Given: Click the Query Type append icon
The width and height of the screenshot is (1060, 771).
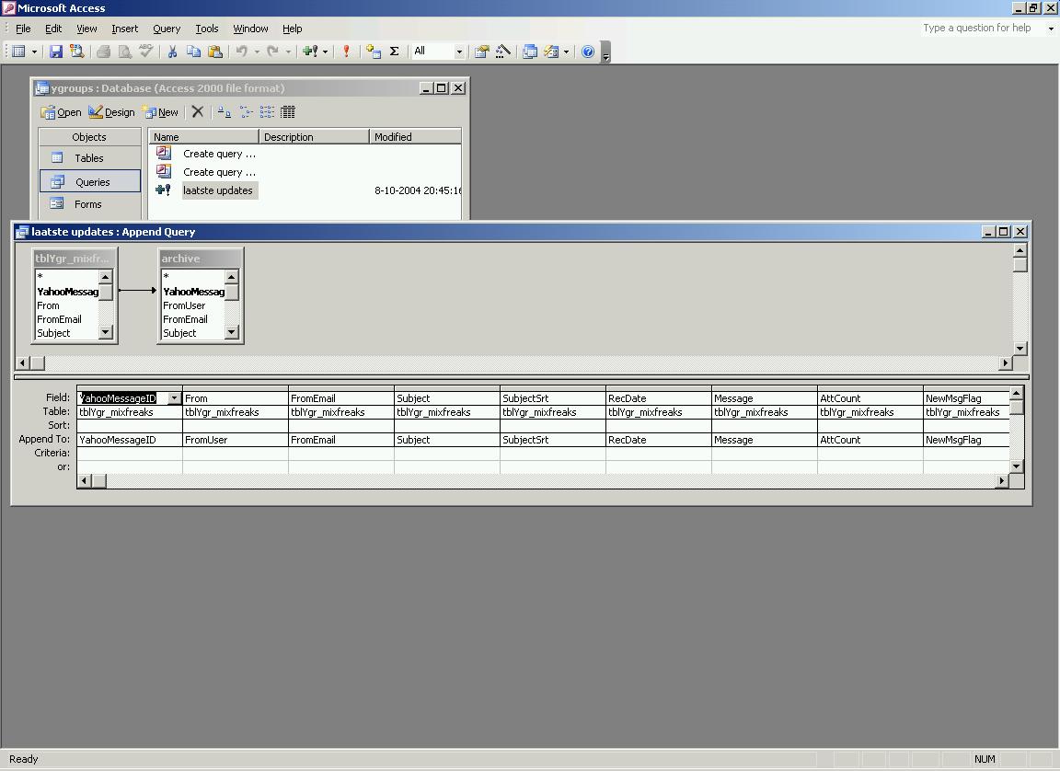Looking at the screenshot, I should 310,52.
